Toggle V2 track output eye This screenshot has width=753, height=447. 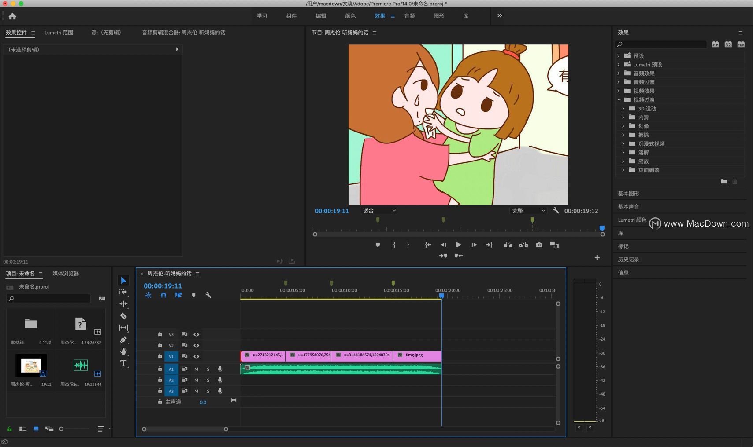click(x=197, y=345)
